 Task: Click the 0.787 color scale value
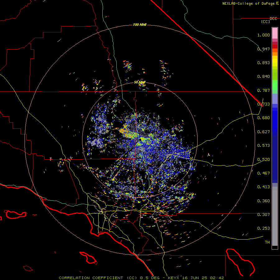(x=264, y=90)
